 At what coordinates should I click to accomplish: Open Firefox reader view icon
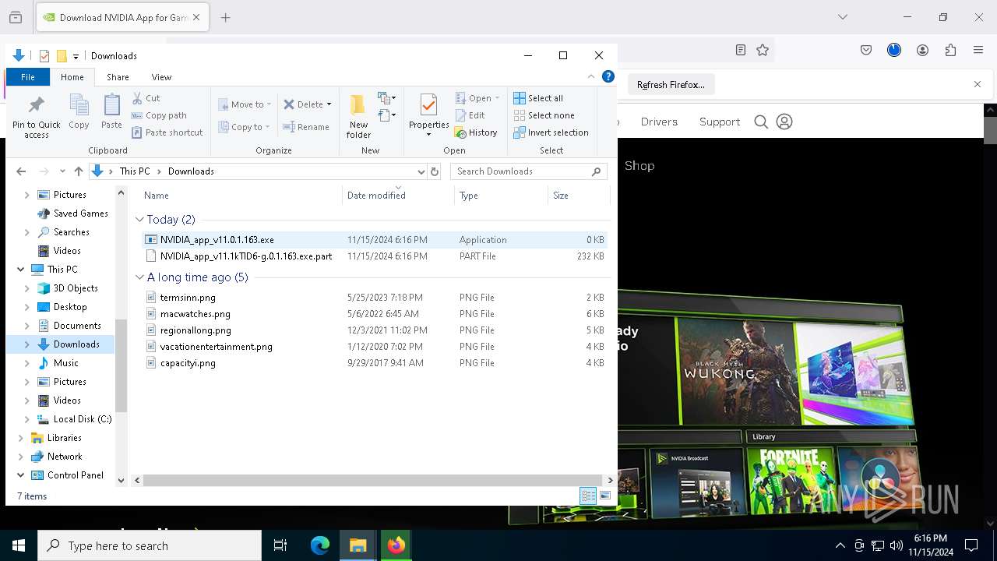[740, 50]
